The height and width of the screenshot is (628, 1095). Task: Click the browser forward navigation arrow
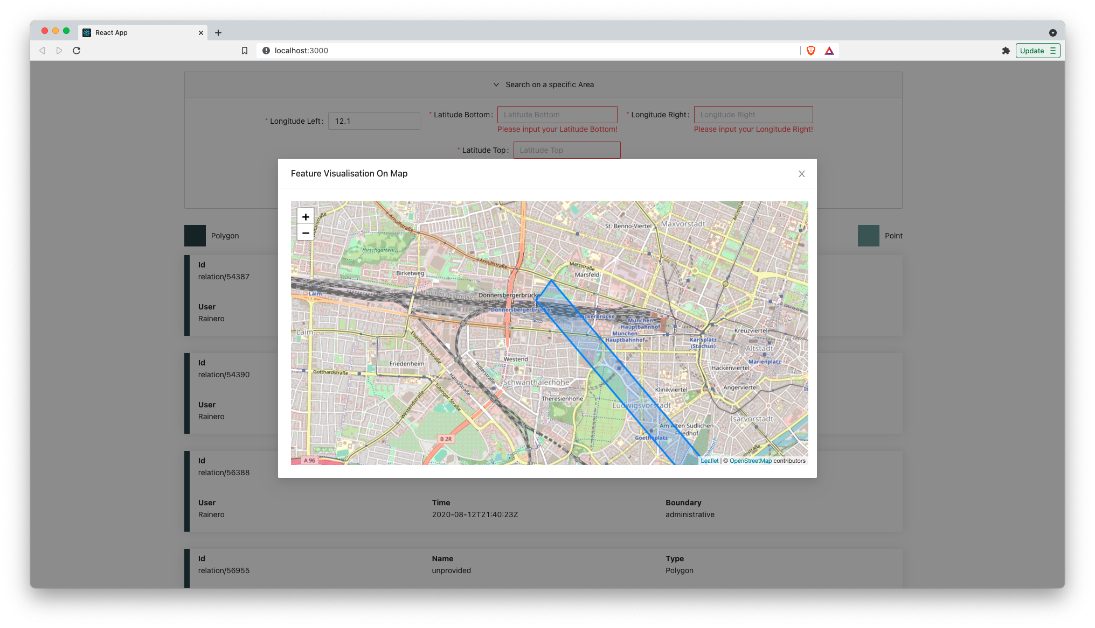coord(59,50)
